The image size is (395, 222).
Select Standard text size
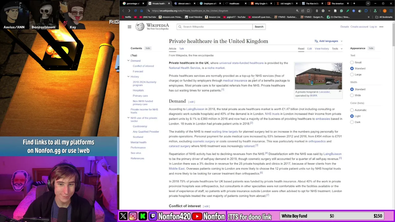[352, 68]
